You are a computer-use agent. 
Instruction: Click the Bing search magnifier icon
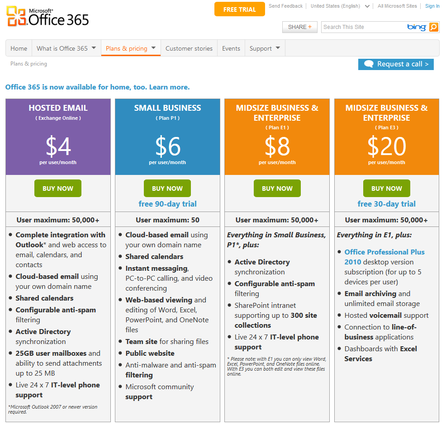point(433,27)
